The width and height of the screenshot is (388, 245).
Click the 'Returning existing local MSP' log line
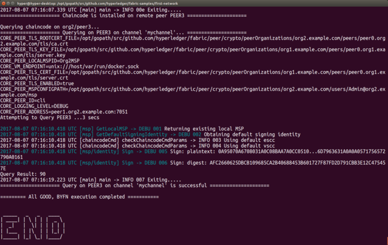pos(122,129)
